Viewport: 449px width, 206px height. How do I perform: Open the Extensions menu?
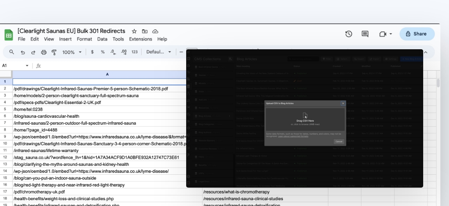click(140, 39)
